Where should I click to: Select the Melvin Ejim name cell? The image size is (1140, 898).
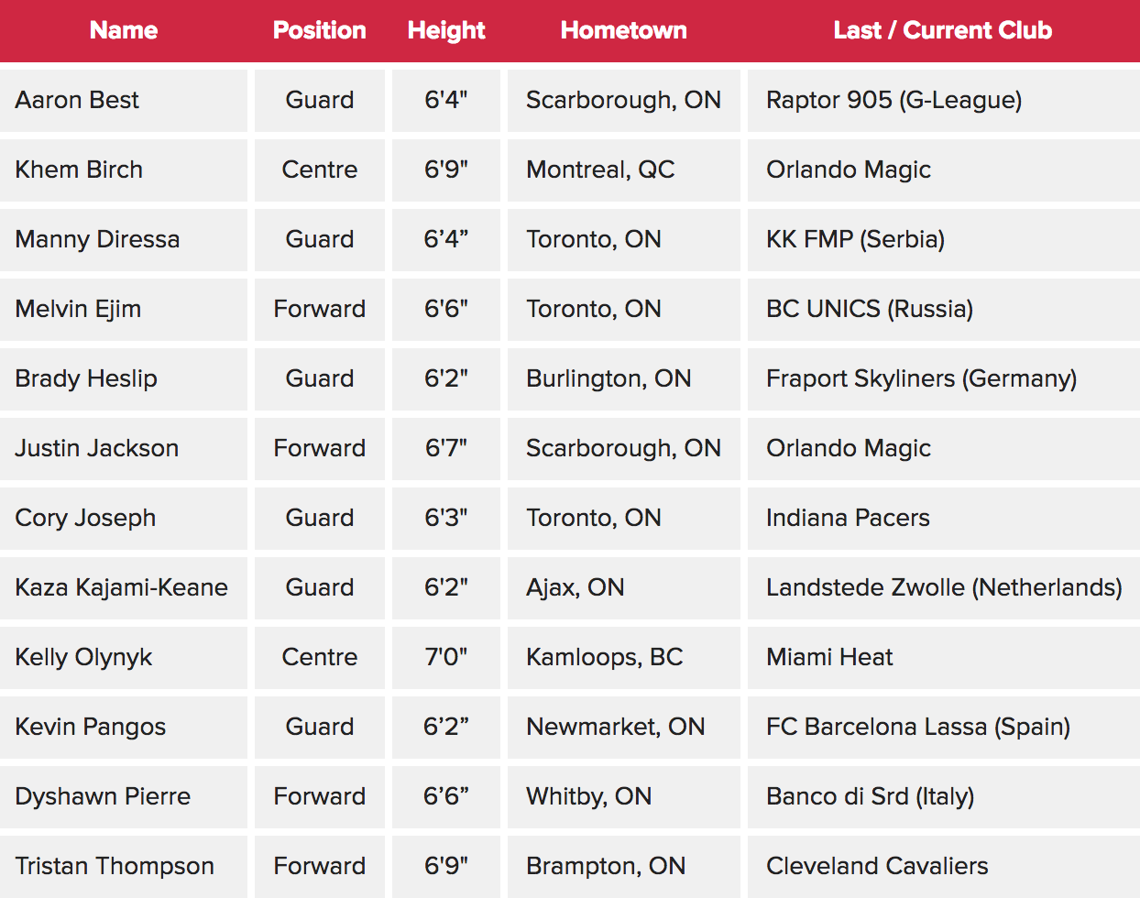point(124,310)
